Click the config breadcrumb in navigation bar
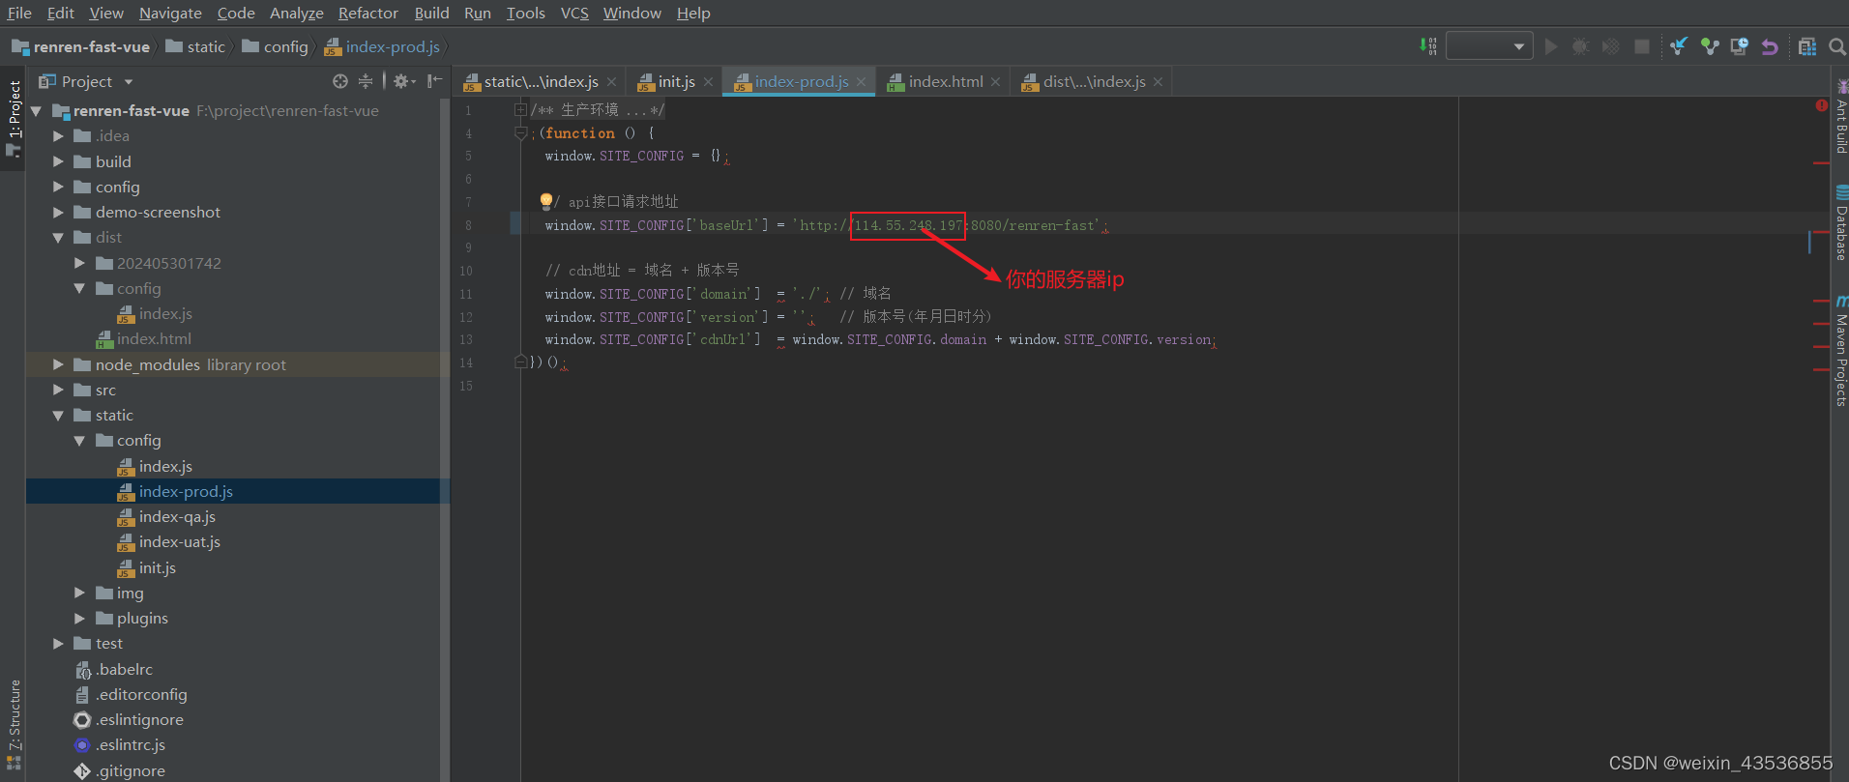The image size is (1849, 782). coord(276,46)
